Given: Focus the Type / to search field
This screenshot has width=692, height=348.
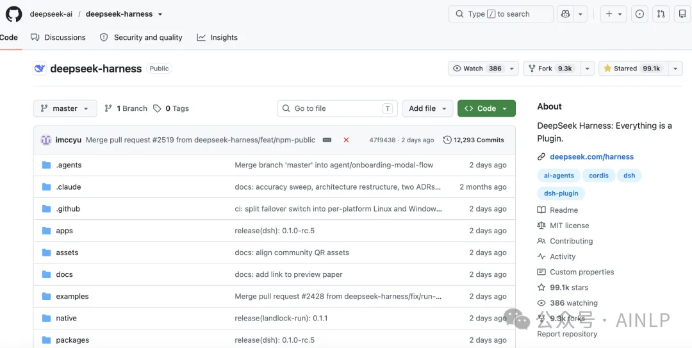Looking at the screenshot, I should pos(501,13).
